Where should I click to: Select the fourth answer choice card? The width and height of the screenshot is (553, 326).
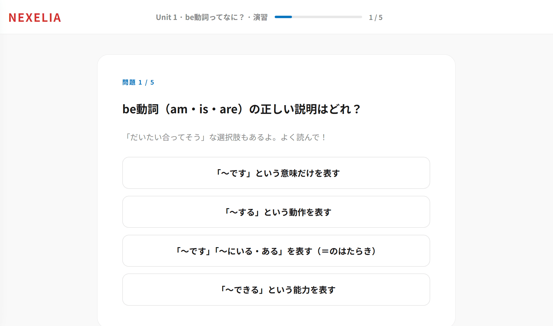[x=276, y=289]
